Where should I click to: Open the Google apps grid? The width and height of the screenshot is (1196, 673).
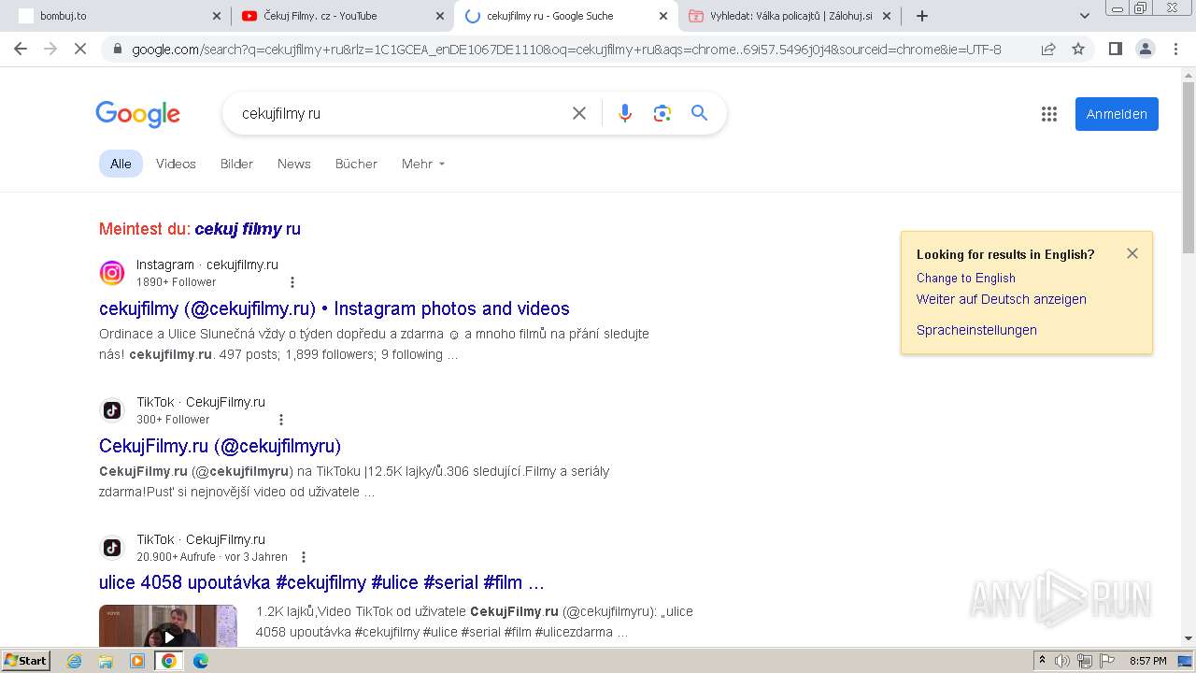pos(1049,114)
